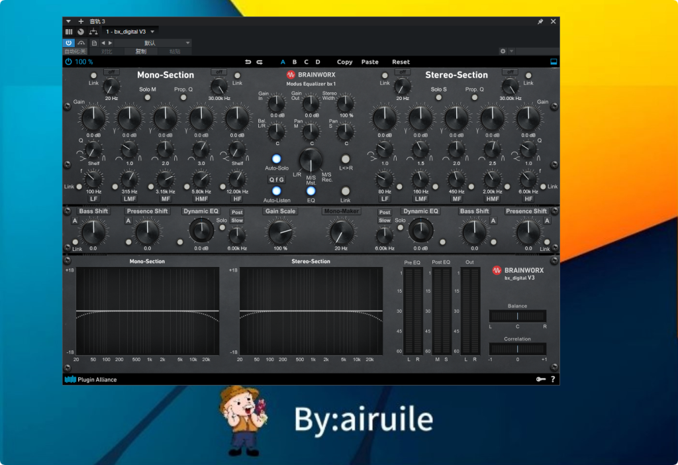Click the Stereo-Section left high-pass off selector
The image size is (678, 465).
coord(402,72)
